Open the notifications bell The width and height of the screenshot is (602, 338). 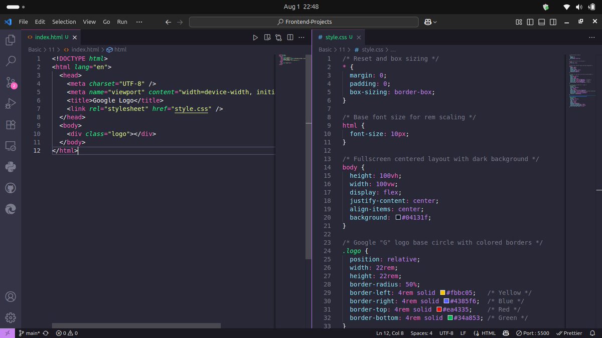point(593,333)
